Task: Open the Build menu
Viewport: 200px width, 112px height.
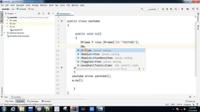Action: pyautogui.click(x=51, y=5)
